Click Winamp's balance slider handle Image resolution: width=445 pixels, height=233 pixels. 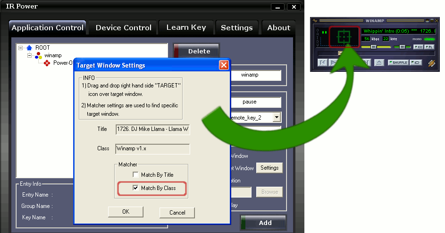tap(402, 47)
